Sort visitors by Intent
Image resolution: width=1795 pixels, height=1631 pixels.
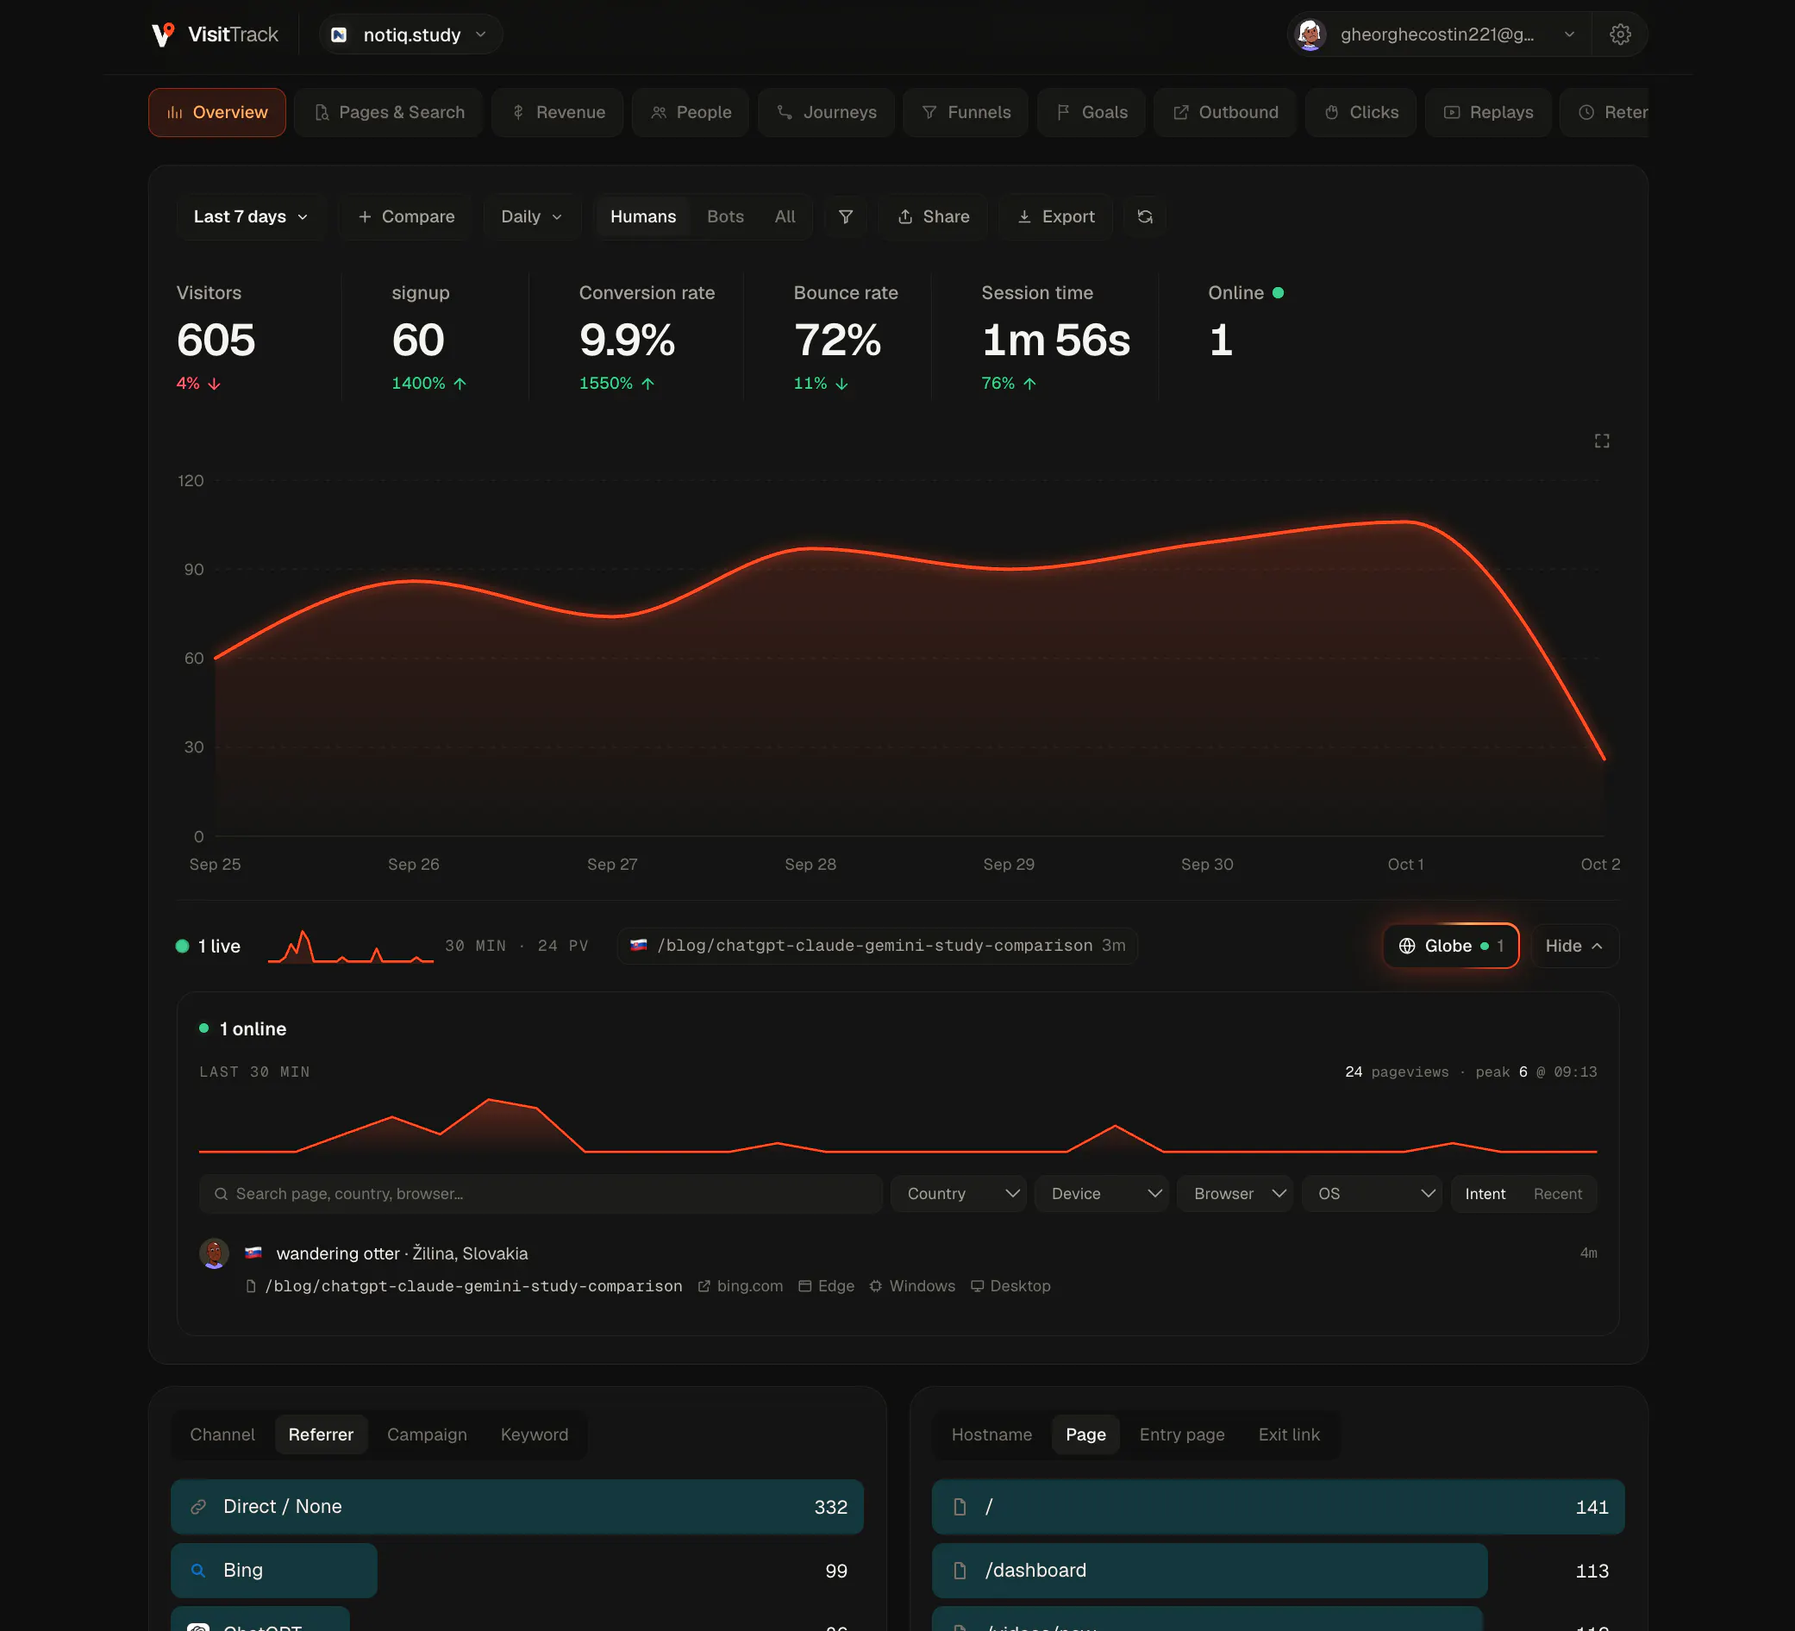pos(1485,1194)
